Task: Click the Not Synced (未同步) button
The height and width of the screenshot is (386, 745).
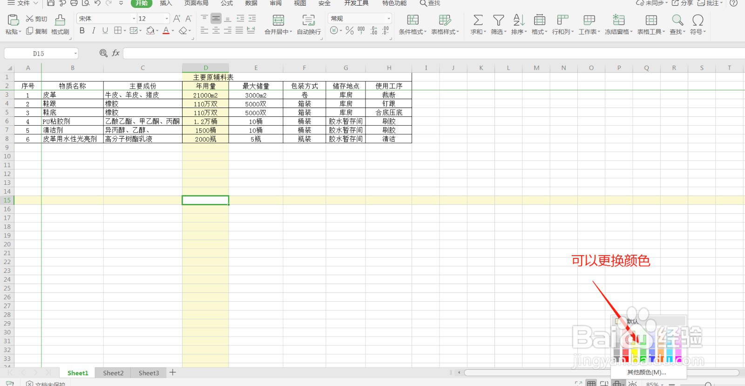Action: tap(651, 3)
